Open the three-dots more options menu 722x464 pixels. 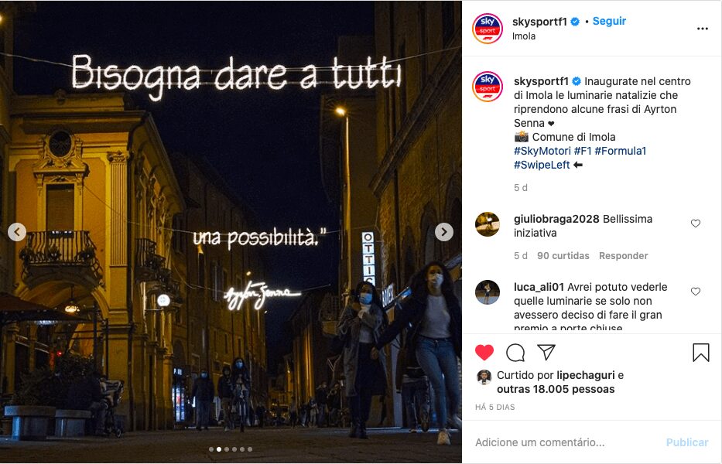pos(702,29)
